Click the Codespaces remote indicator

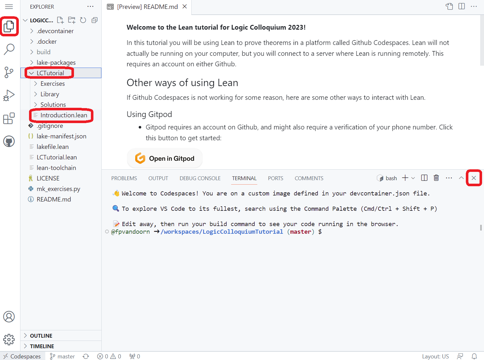(x=22, y=356)
